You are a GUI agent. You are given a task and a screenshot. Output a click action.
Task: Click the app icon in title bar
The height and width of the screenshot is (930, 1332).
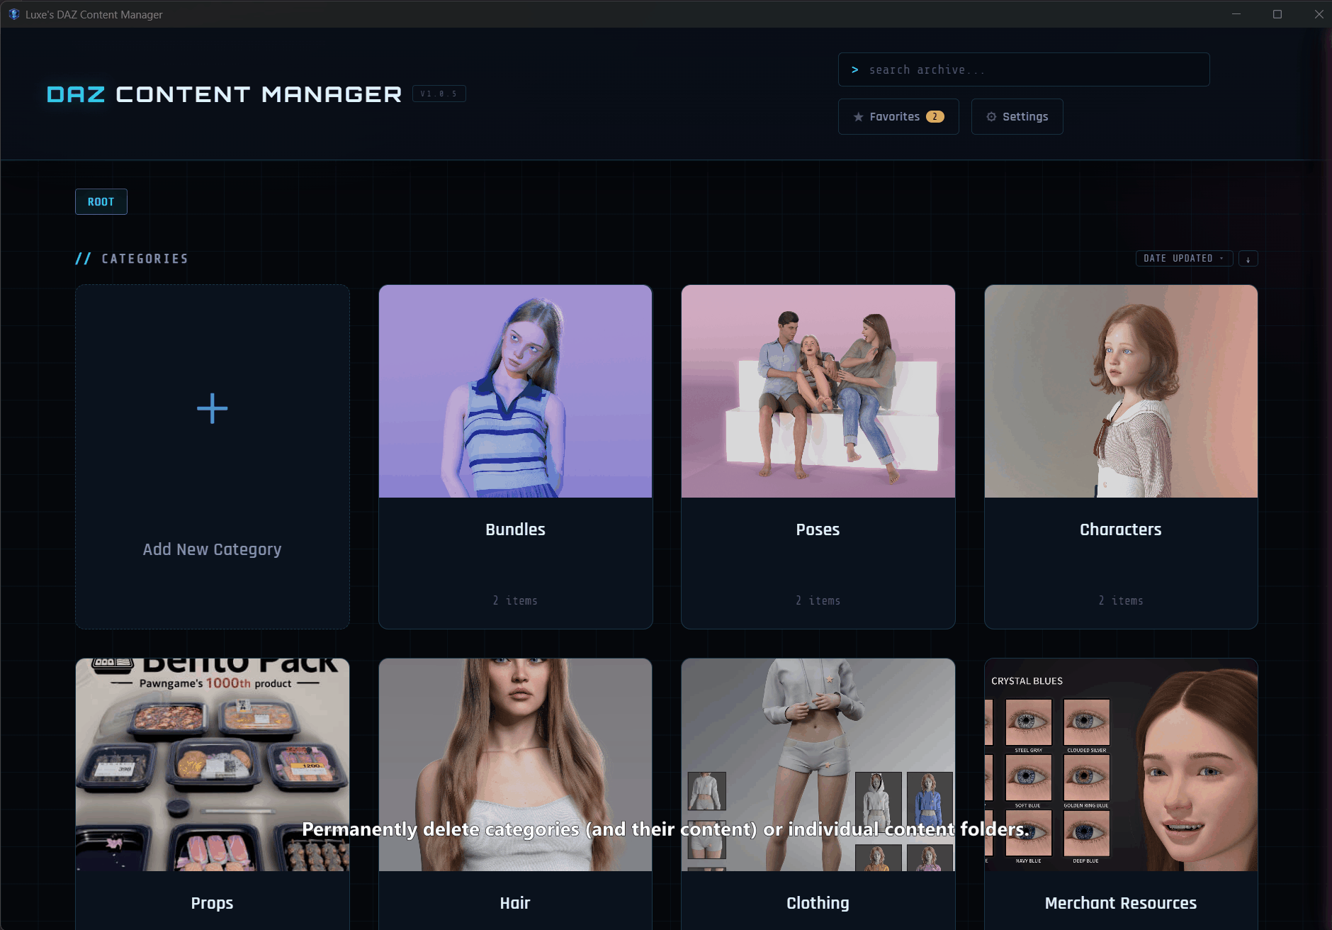13,14
